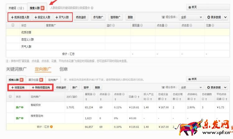Click the 优质访客人群 add button
233x139 pixels.
click(20, 17)
